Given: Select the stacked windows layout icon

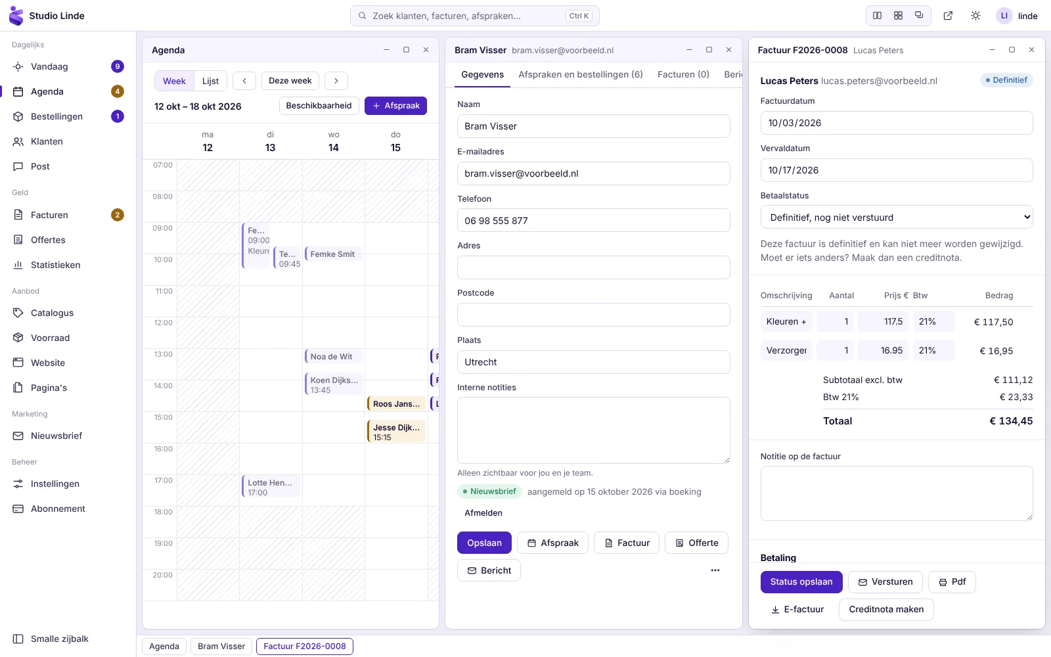Looking at the screenshot, I should tap(919, 16).
